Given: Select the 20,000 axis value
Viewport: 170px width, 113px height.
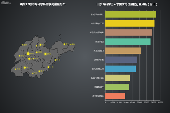Looking at the screenshot, I should coord(119,102).
